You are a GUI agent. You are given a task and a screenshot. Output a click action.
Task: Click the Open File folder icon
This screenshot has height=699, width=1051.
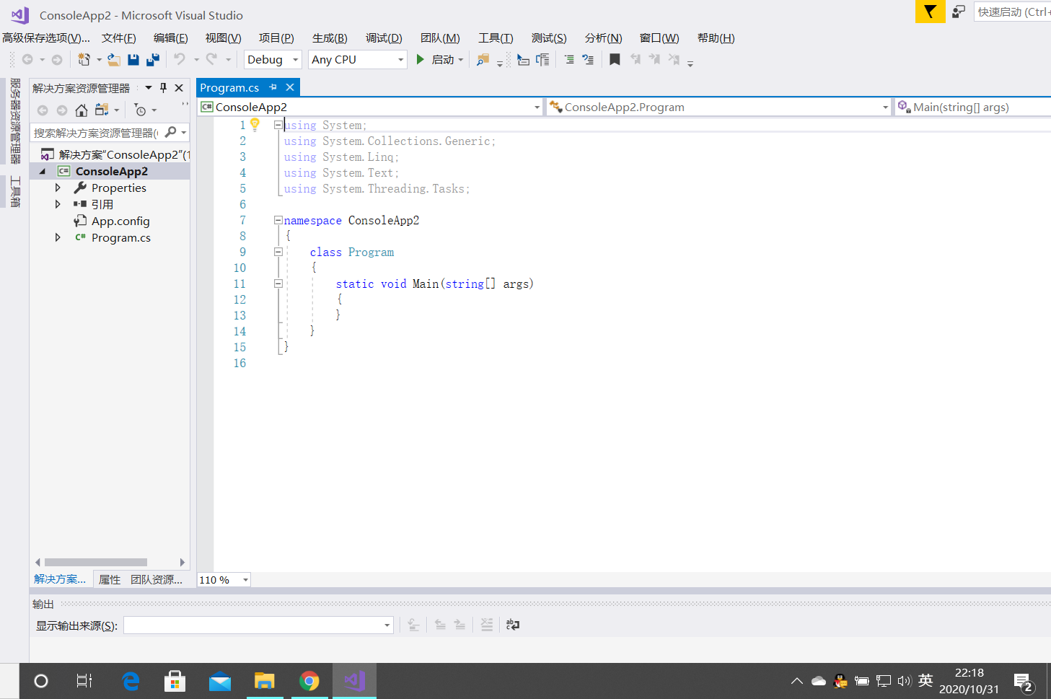click(x=114, y=60)
